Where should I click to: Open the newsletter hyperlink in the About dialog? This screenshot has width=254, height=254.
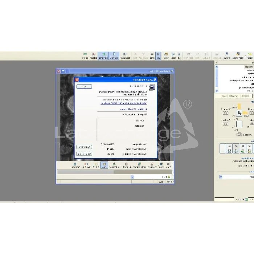(x=114, y=103)
